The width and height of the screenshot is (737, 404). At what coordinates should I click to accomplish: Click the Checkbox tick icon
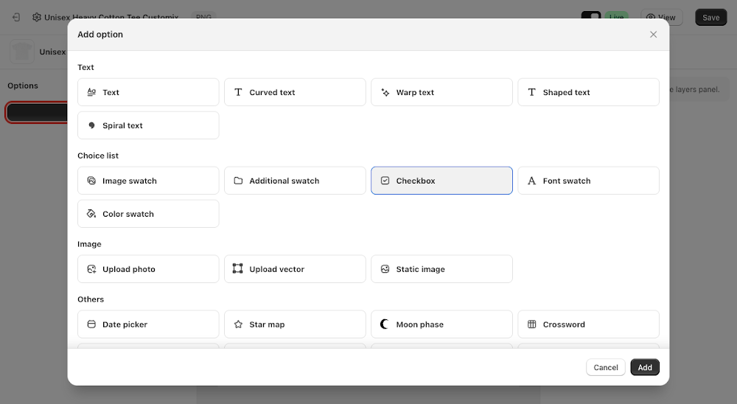[x=385, y=181]
